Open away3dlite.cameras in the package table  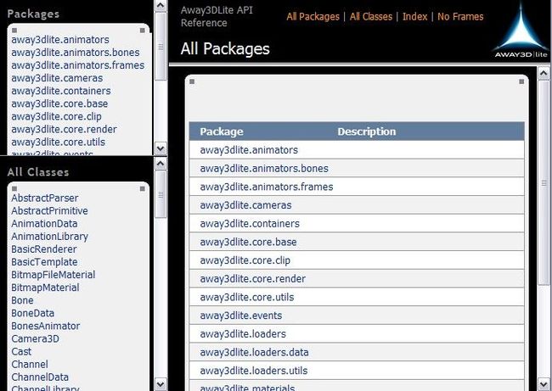245,205
